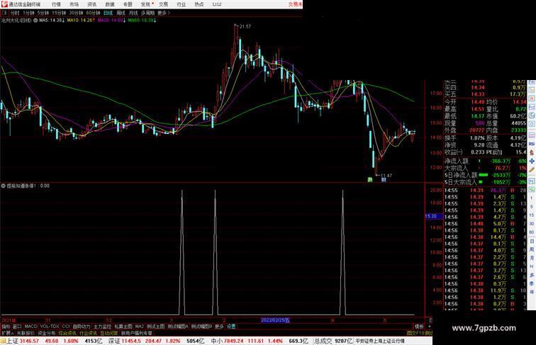Screen dimensions: 536x345
Task: Click the 15.30 price axis marker
Action: click(433, 216)
